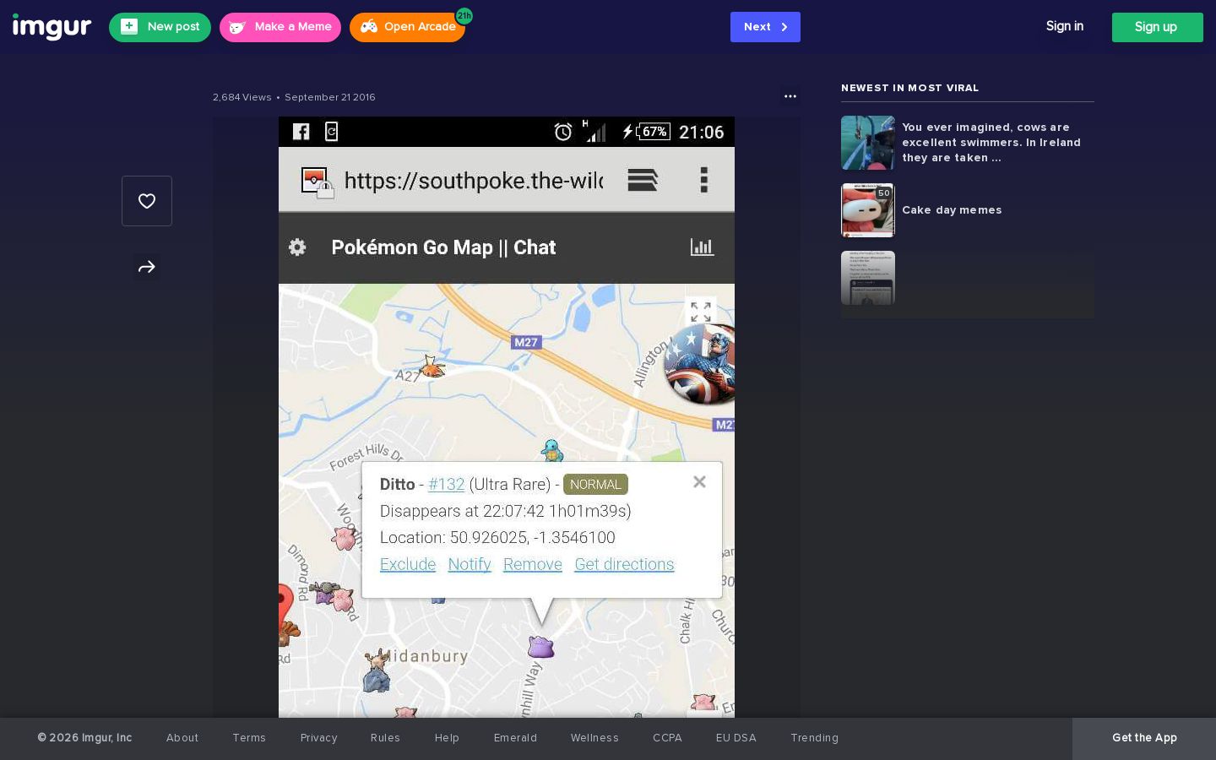This screenshot has width=1216, height=760.
Task: Click the Sign up button
Action: [1157, 27]
